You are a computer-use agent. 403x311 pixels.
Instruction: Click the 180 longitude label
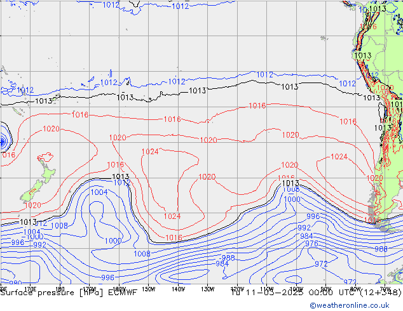(x=60, y=289)
